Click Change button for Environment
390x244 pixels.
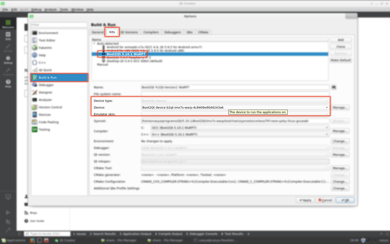(x=340, y=141)
